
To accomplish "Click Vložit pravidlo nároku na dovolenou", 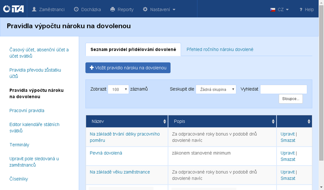I will coord(128,68).
